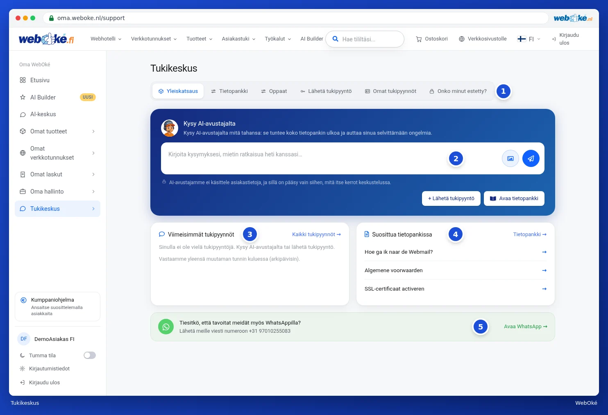Viewport: 608px width, 415px height.
Task: Attach an image to the AI question
Action: pos(510,158)
